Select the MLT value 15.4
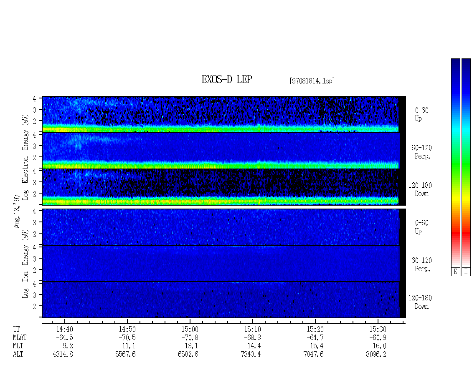This screenshot has width=472, height=365. tap(316, 346)
